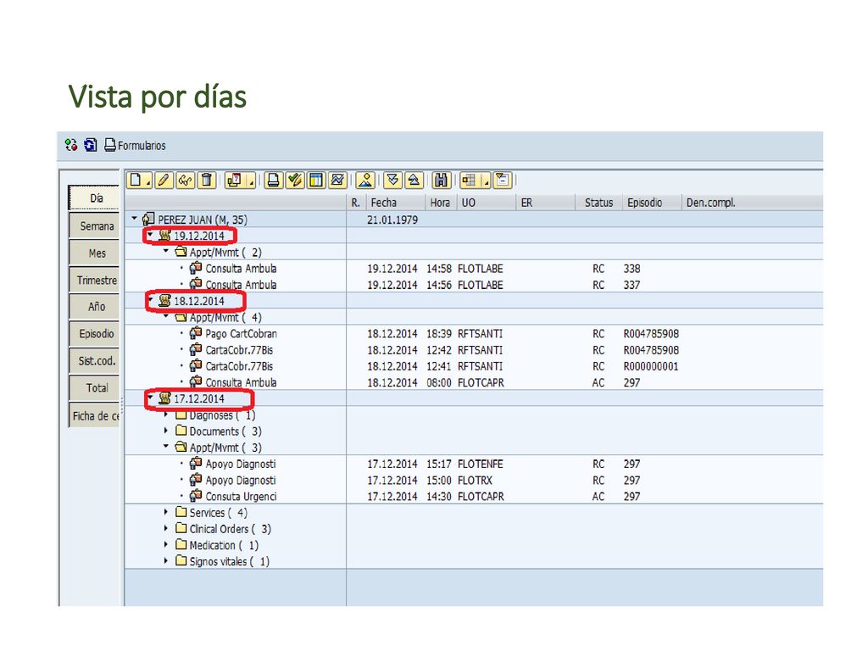Select Consulta Ambula entry with episode 338
The image size is (868, 651).
(241, 269)
